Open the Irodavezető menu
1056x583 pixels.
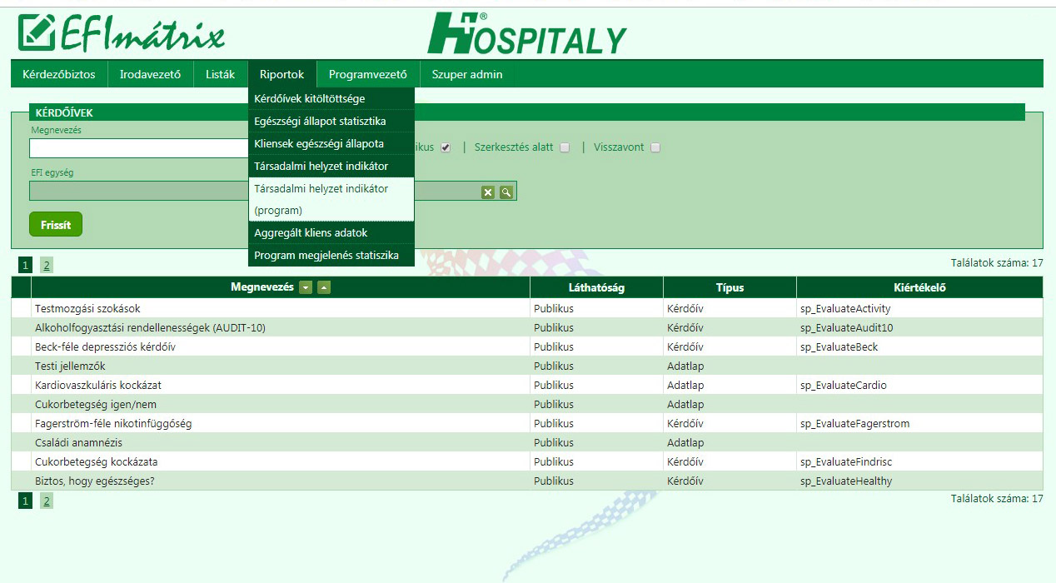150,74
